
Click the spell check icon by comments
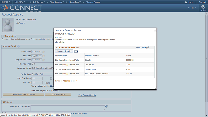(106, 106)
